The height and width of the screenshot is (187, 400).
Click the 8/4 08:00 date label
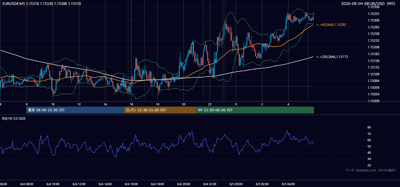[x=27, y=184]
